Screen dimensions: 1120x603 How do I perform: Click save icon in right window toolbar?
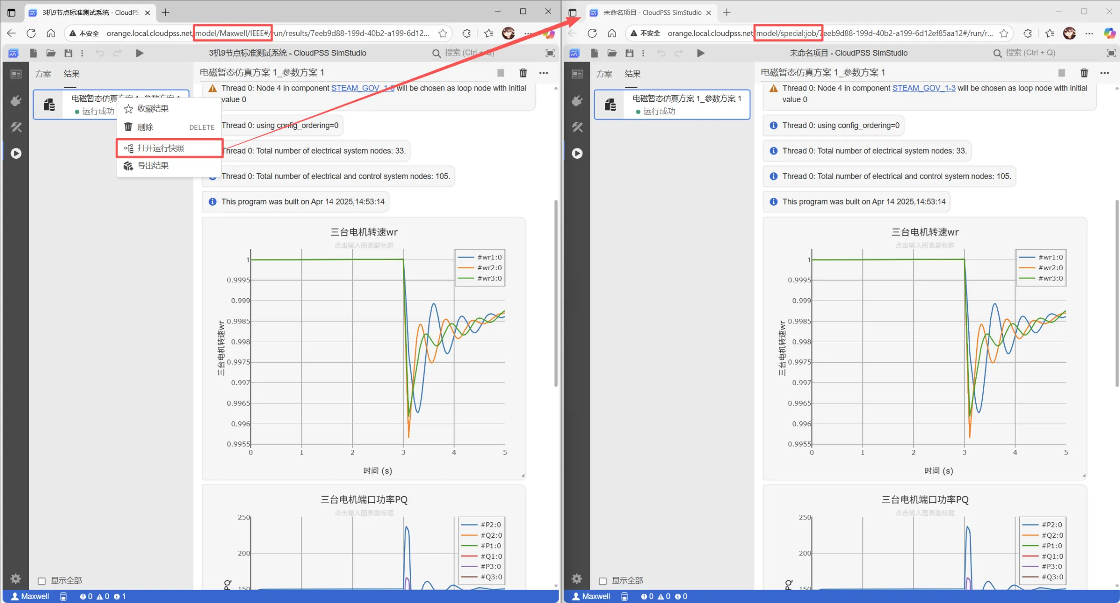[x=630, y=53]
